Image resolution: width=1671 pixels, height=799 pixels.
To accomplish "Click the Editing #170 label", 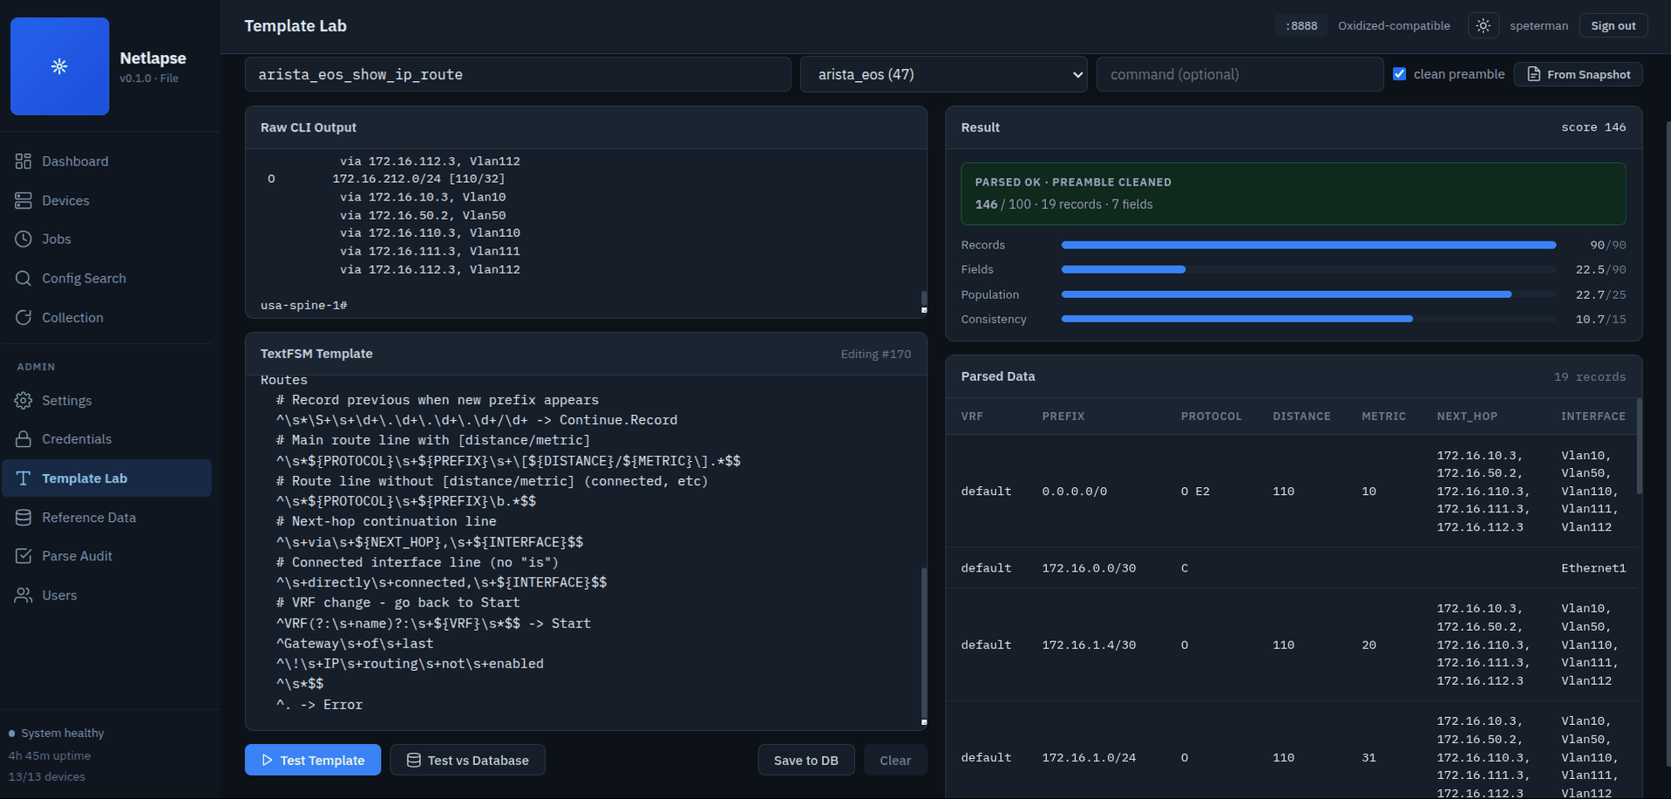I will (875, 354).
